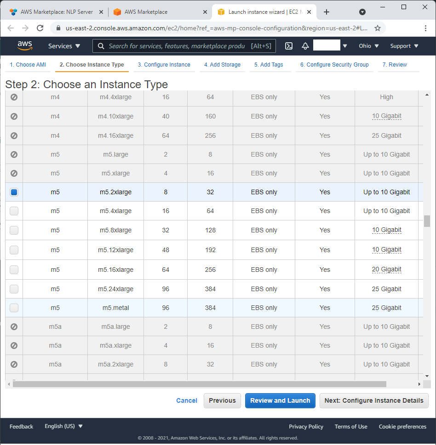Select the m5.24xlarge instance type
This screenshot has height=445, width=436.
[x=14, y=289]
